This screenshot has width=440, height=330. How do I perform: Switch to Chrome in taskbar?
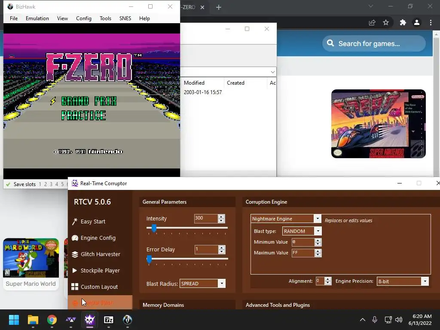(x=52, y=320)
